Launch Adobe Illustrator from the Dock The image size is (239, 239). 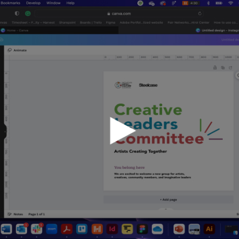click(x=209, y=229)
